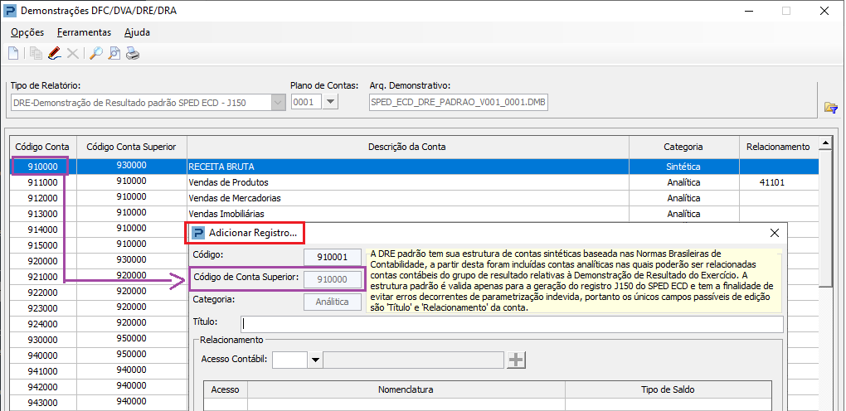
Task: Click the new record blank page icon
Action: (x=13, y=53)
